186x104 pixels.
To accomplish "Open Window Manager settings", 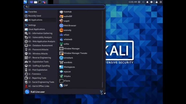I will pyautogui.click(x=80, y=49).
